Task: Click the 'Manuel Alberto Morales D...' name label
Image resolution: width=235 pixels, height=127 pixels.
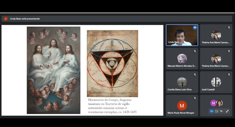Action: coord(182,66)
